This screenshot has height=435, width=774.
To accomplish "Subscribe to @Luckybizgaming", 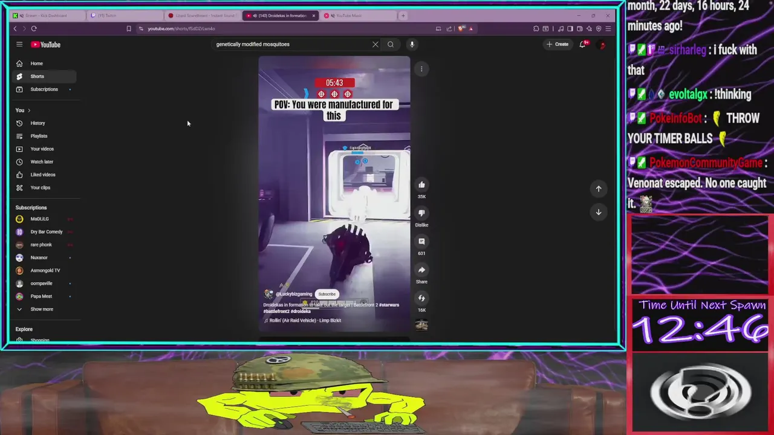I will (327, 294).
